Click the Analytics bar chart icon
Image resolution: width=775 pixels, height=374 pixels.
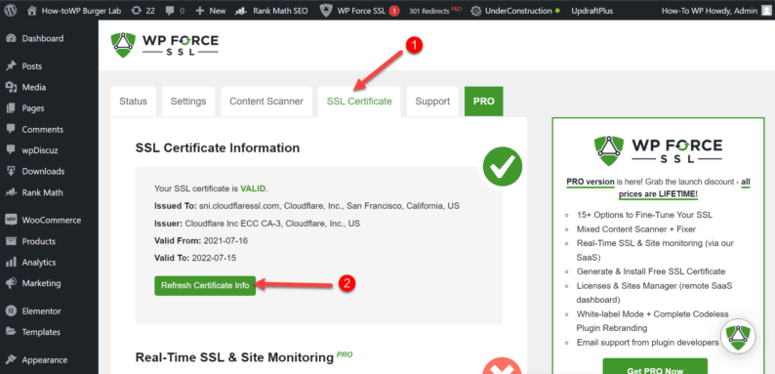tap(11, 263)
